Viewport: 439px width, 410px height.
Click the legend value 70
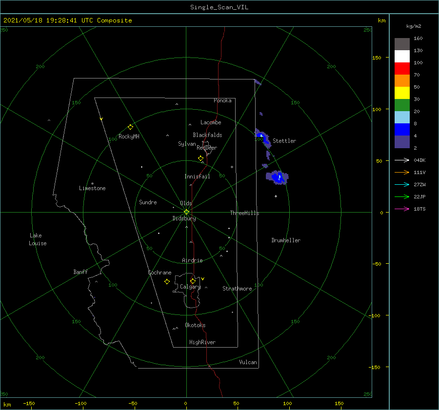point(417,75)
